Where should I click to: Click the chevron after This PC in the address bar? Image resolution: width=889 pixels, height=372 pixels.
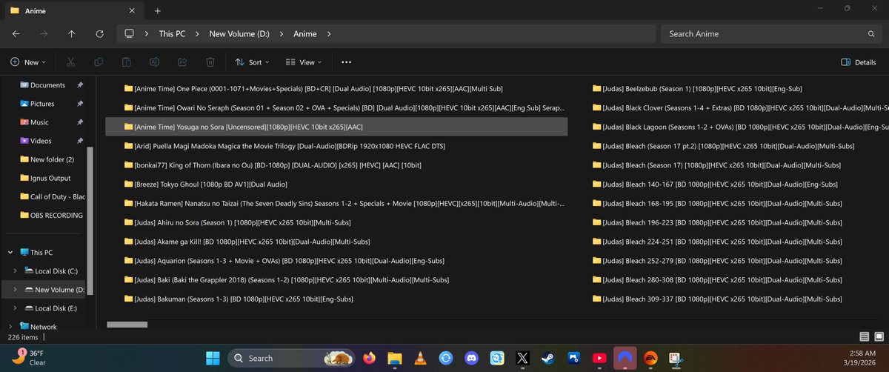pos(197,34)
